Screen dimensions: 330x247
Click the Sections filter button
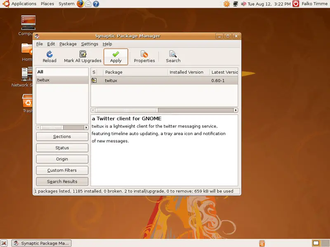(62, 137)
